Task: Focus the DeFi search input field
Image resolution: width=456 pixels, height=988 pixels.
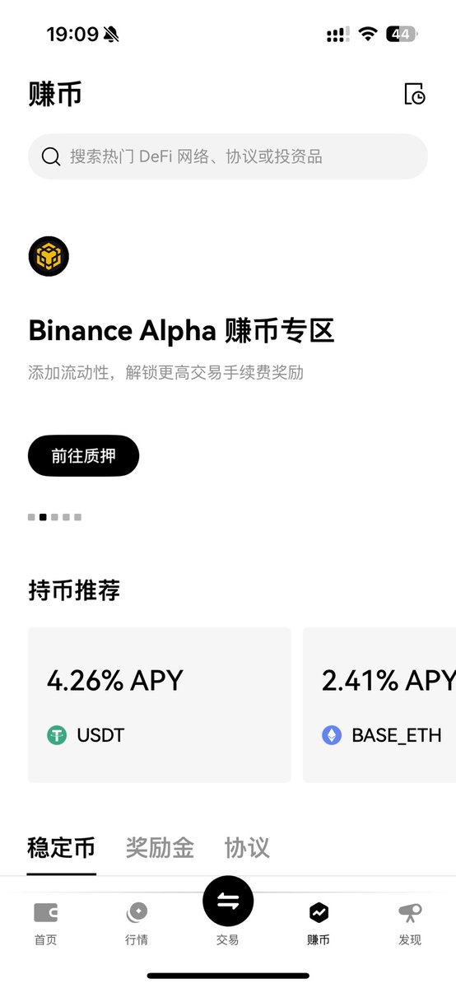Action: click(228, 156)
